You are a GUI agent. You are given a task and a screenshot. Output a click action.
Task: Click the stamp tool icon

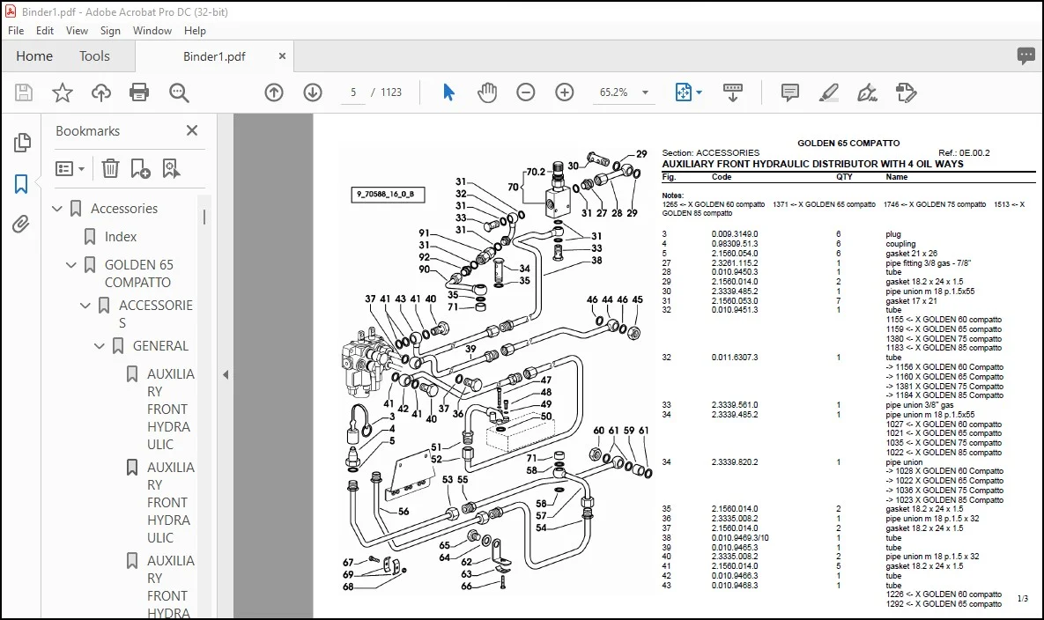(907, 92)
